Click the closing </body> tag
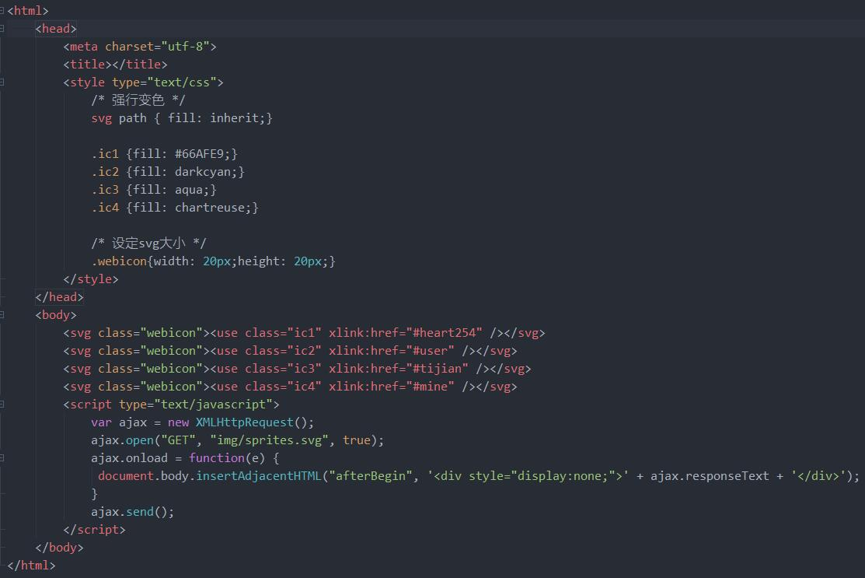The image size is (865, 578). (x=59, y=548)
